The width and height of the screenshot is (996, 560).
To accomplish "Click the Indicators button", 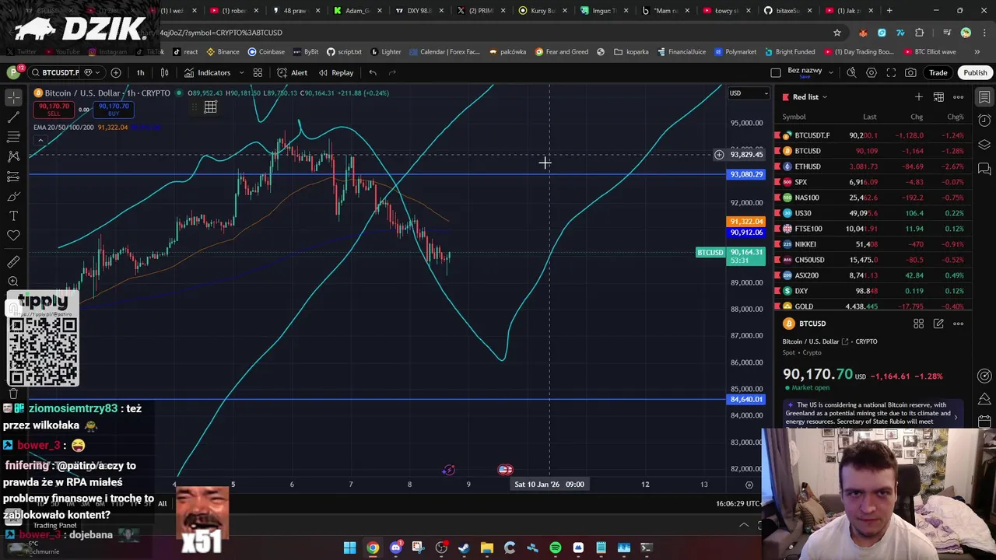I will click(207, 72).
